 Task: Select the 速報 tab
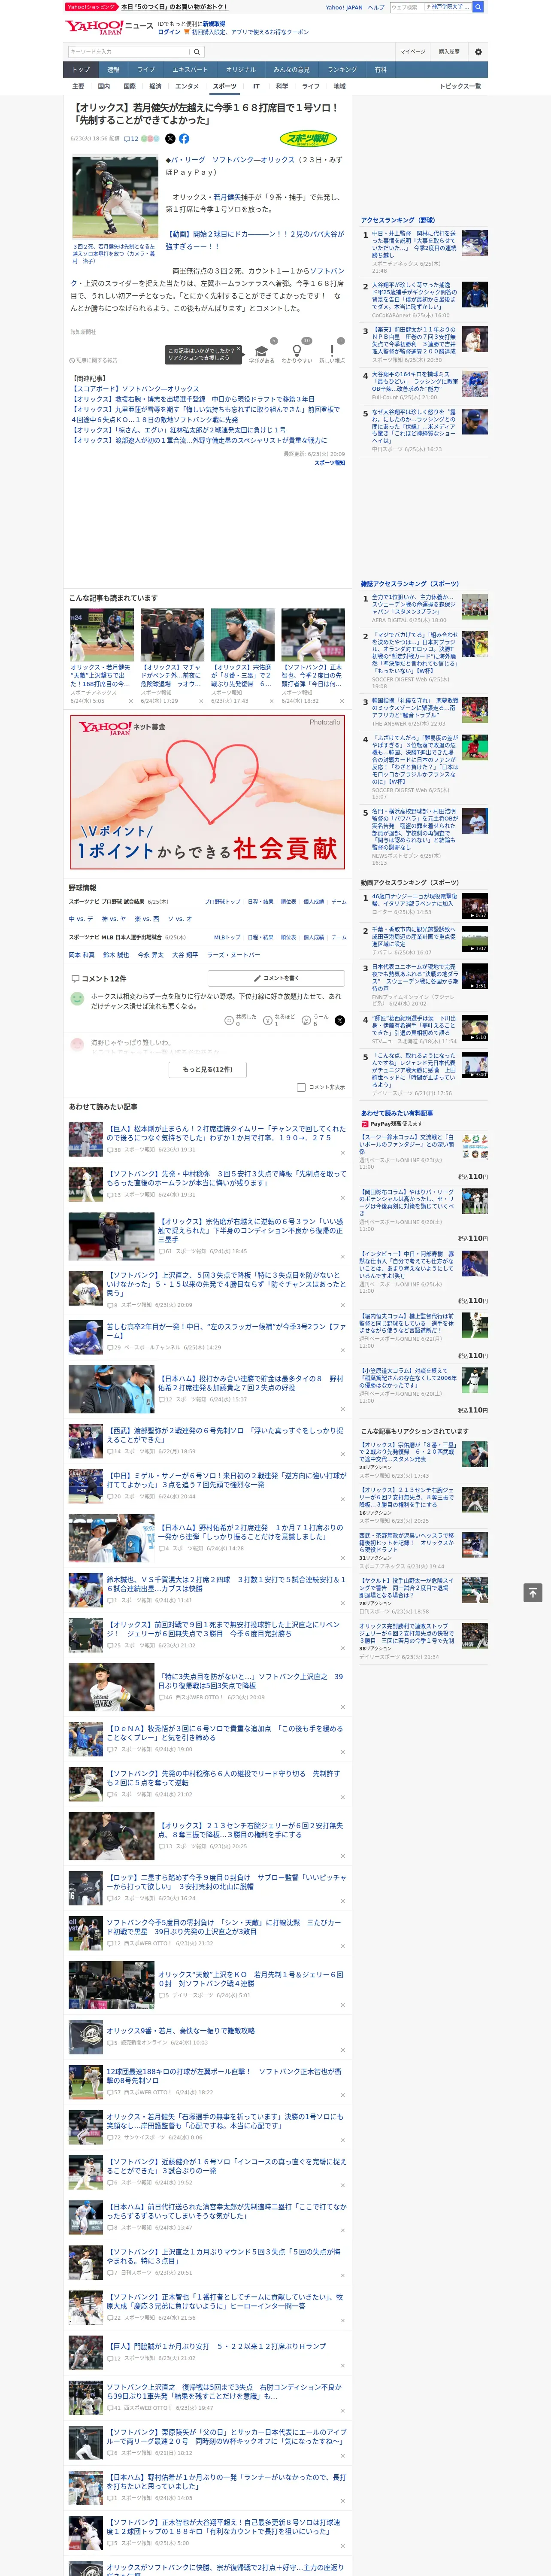point(113,69)
